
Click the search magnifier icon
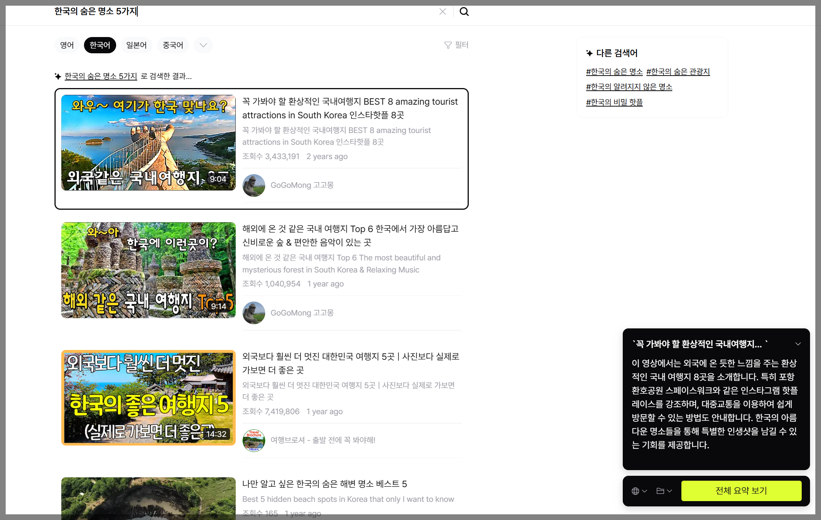click(464, 12)
